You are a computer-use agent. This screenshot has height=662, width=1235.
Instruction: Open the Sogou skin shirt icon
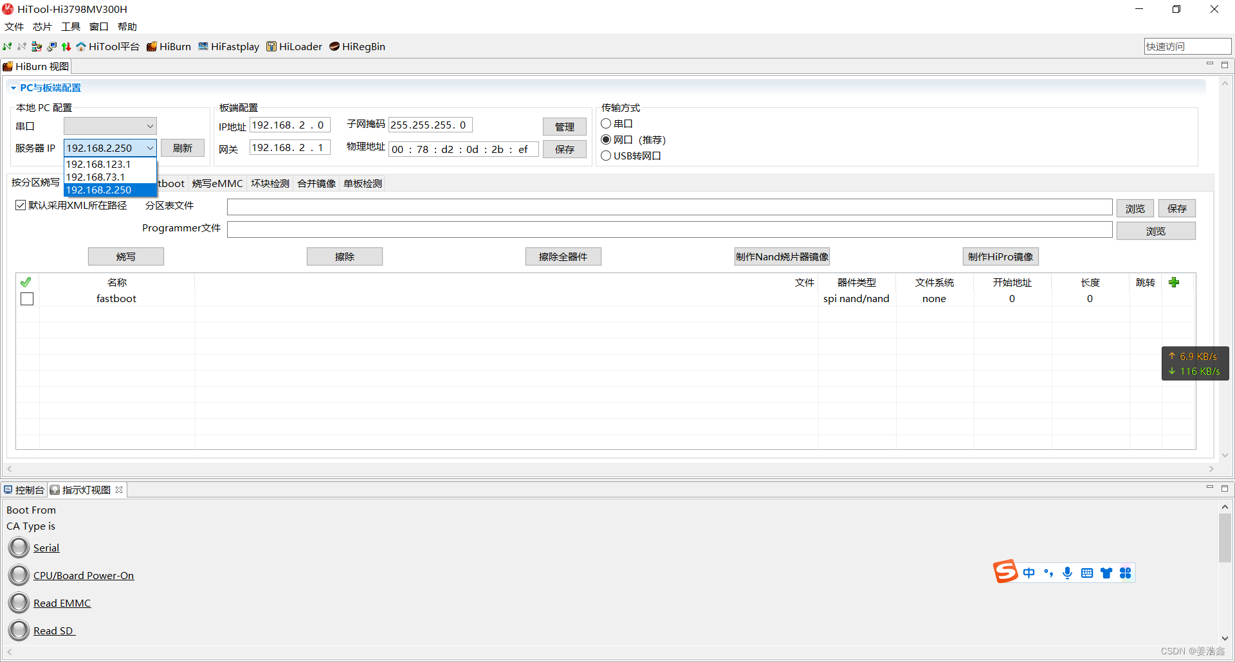(x=1106, y=573)
